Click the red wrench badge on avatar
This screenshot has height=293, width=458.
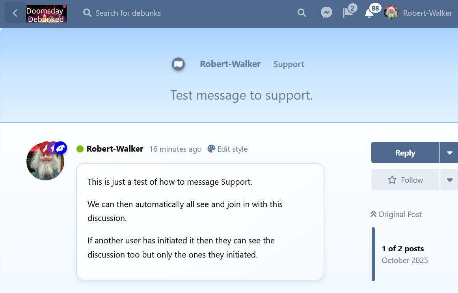point(46,148)
